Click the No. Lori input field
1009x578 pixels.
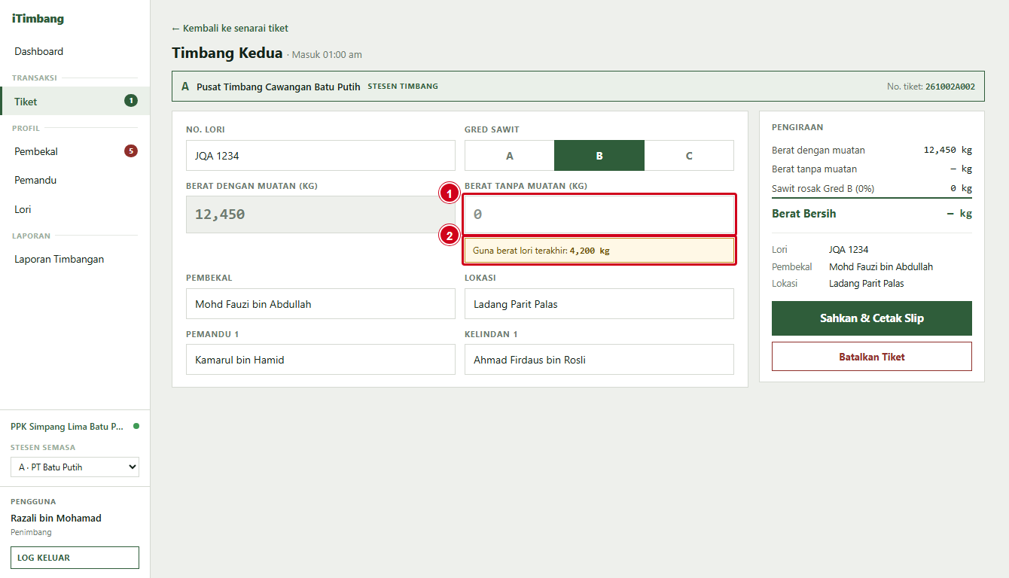[x=321, y=156]
